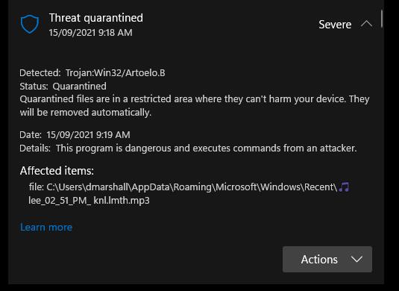The height and width of the screenshot is (291, 399).
Task: Click the vertical scrollbar thumb
Action: tap(382, 19)
